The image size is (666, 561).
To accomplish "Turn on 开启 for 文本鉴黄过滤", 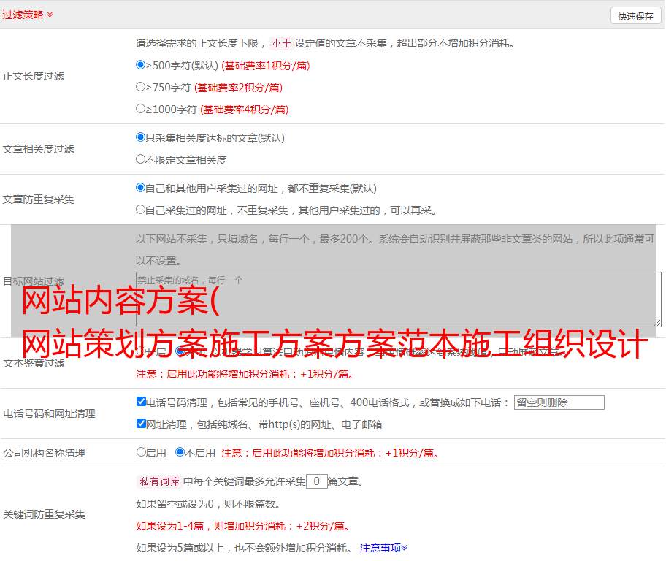I will pyautogui.click(x=141, y=351).
